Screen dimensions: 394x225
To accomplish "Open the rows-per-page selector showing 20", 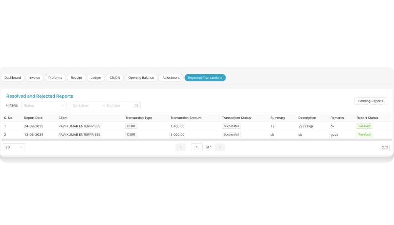I will click(13, 147).
